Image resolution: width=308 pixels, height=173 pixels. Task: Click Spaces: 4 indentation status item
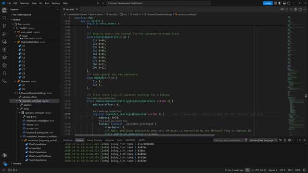[x=273, y=170]
